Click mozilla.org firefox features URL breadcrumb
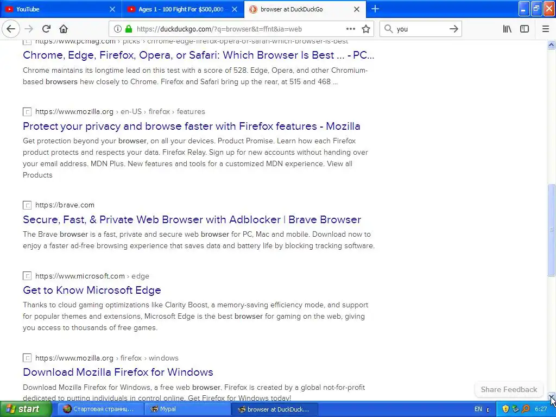This screenshot has width=556, height=417. point(120,112)
